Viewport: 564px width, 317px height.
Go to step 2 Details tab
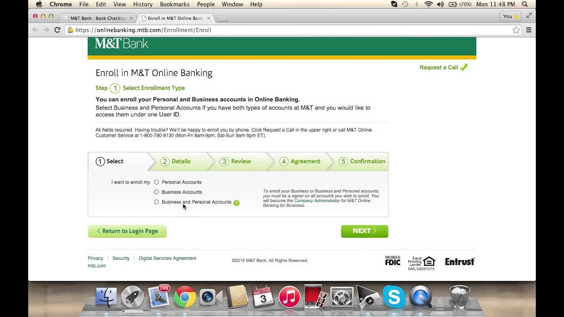pos(176,162)
